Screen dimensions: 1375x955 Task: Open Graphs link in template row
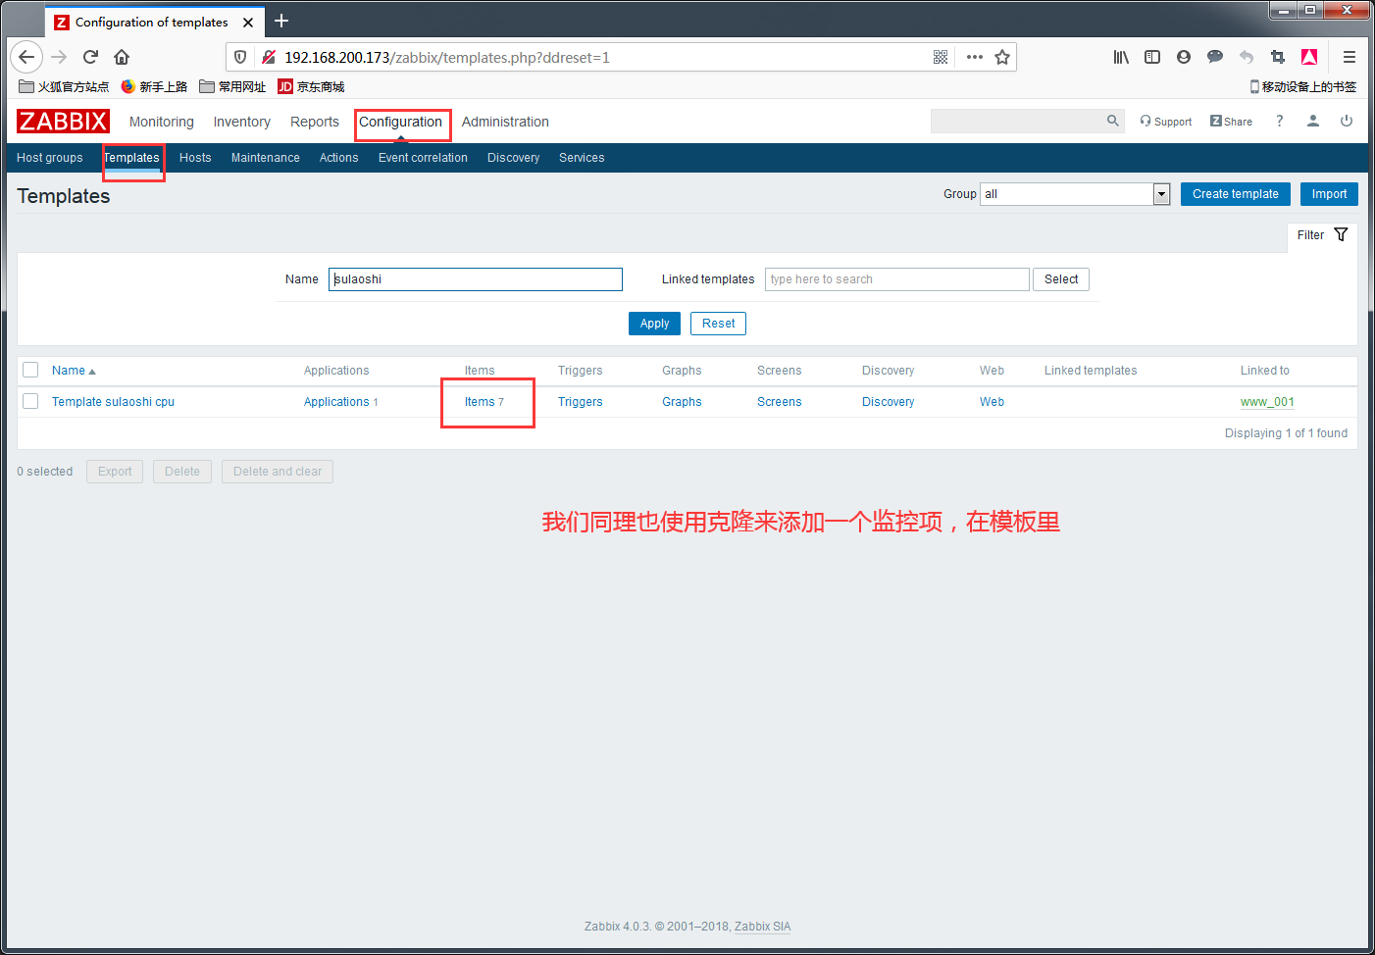coord(682,402)
